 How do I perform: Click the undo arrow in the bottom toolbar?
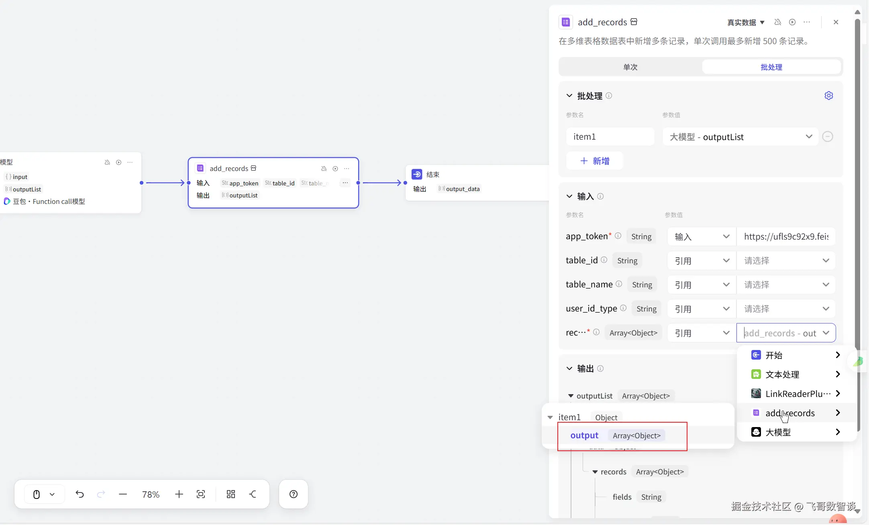(80, 494)
